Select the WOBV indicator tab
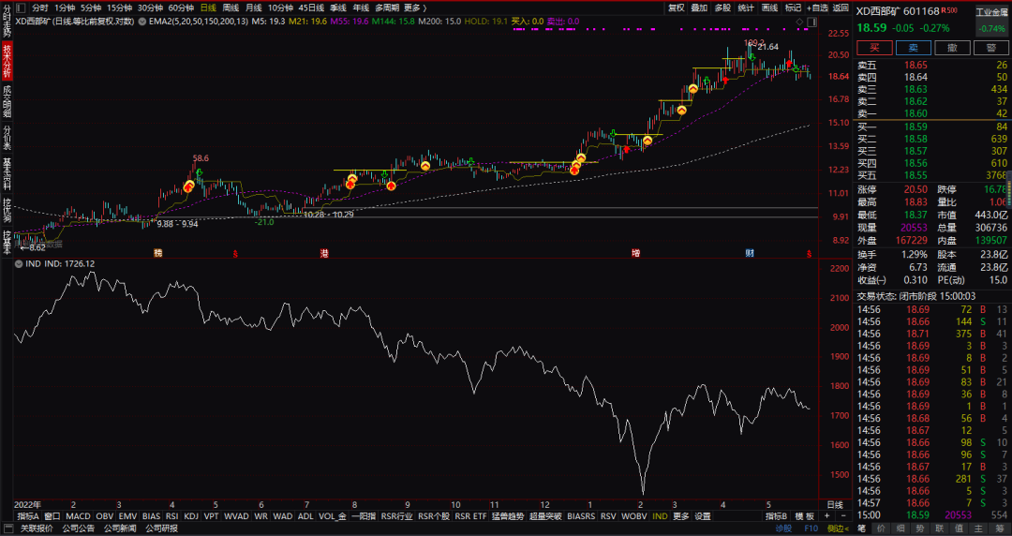 [x=633, y=516]
